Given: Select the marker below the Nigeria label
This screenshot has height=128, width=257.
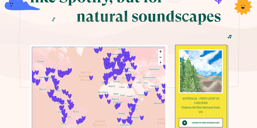Looking at the screenshot, I should click(109, 101).
